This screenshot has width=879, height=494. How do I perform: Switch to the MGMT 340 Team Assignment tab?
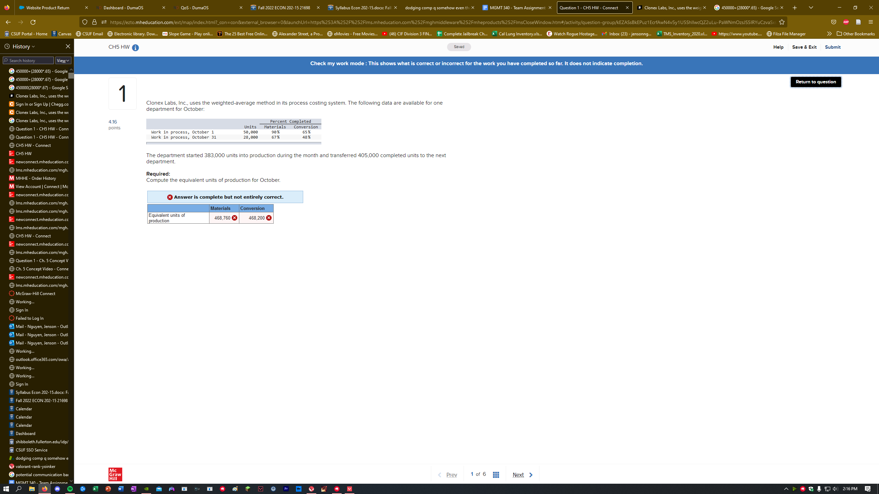tap(515, 8)
